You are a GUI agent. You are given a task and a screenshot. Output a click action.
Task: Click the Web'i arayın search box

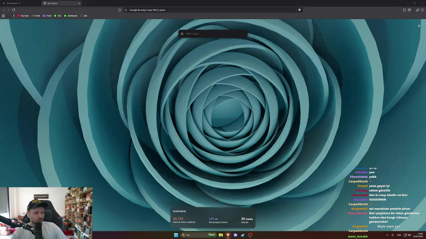[213, 34]
